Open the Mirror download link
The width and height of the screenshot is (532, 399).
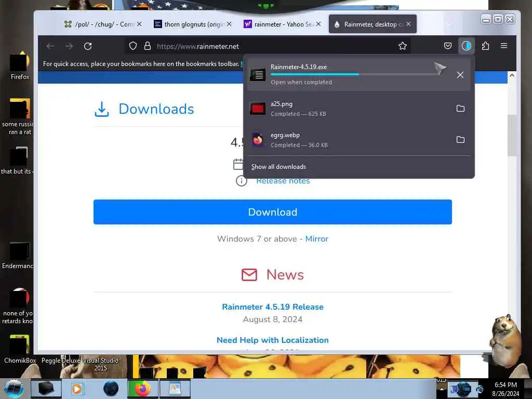pos(316,239)
